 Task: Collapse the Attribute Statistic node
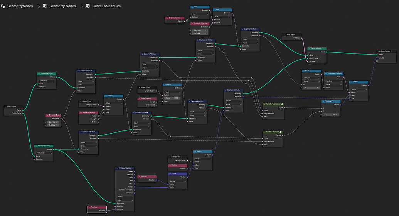tap(117, 168)
